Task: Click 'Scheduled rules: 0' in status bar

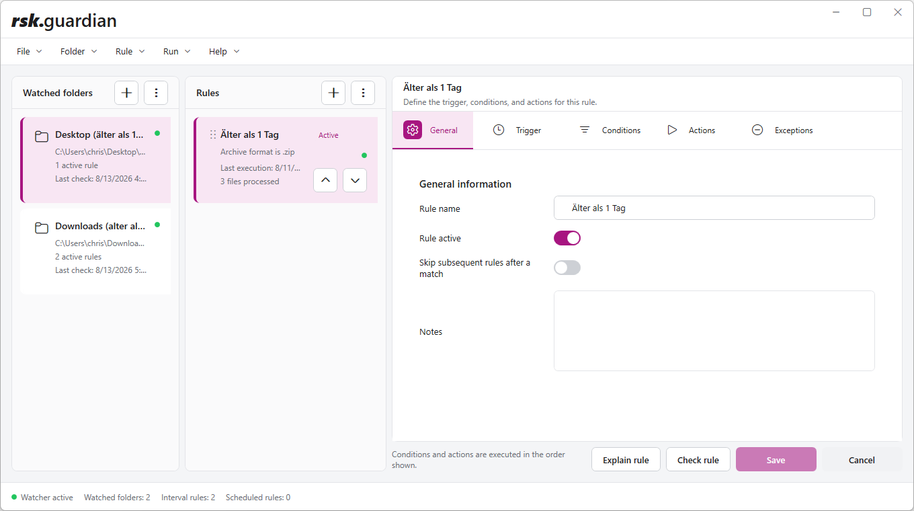Action: point(258,498)
